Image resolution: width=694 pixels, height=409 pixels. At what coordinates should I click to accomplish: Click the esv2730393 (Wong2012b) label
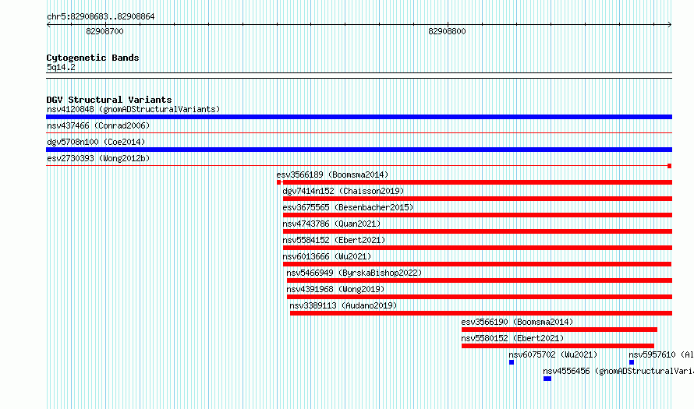click(x=98, y=158)
